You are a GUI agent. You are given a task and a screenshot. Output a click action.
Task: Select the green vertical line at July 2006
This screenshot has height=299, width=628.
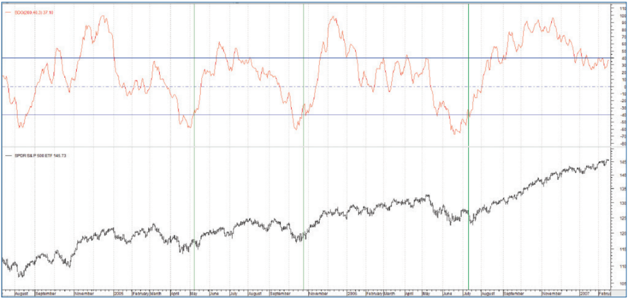(468, 174)
